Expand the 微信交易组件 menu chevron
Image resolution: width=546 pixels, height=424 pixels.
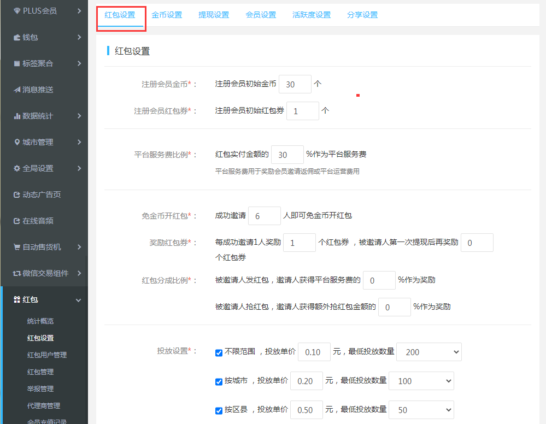coord(79,273)
